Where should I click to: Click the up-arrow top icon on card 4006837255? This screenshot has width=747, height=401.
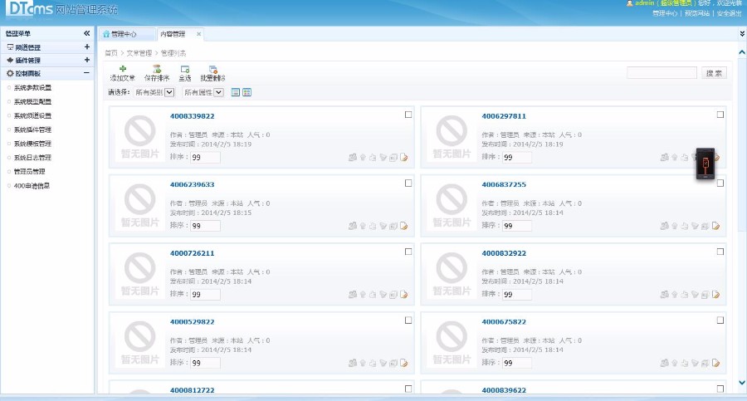click(675, 226)
